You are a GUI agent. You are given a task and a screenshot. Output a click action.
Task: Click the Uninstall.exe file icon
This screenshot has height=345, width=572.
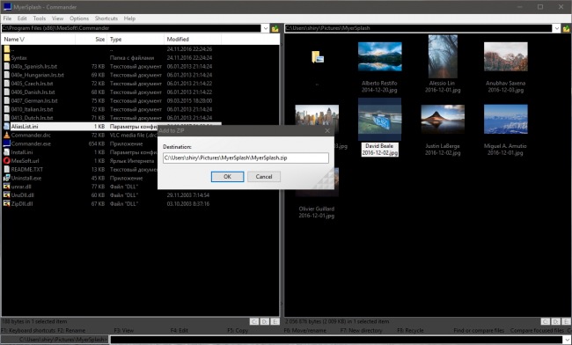coord(6,178)
